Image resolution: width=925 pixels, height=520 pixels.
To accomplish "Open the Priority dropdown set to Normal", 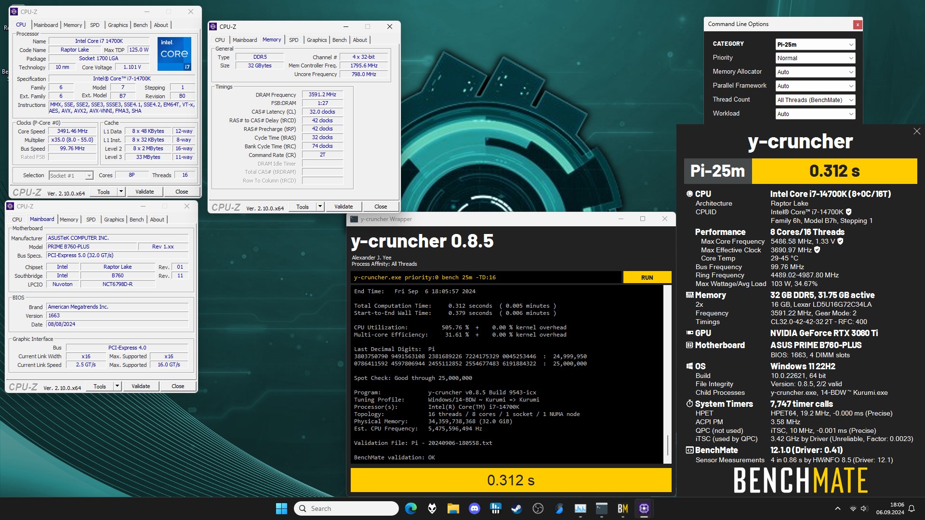I will tap(815, 58).
